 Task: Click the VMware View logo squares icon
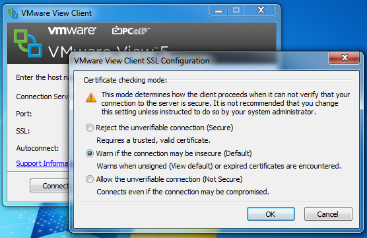pos(28,44)
